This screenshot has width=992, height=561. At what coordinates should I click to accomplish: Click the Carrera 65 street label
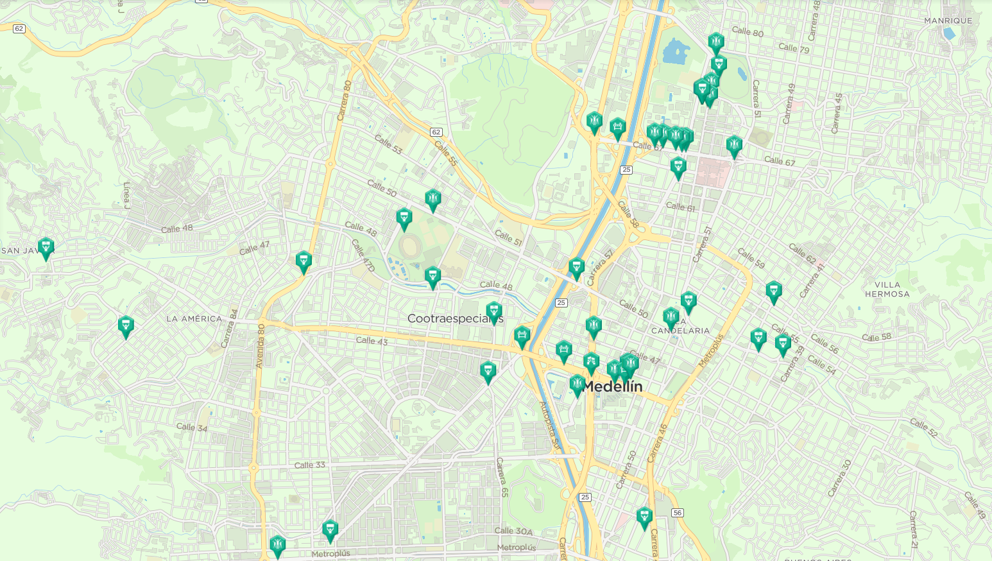[502, 477]
